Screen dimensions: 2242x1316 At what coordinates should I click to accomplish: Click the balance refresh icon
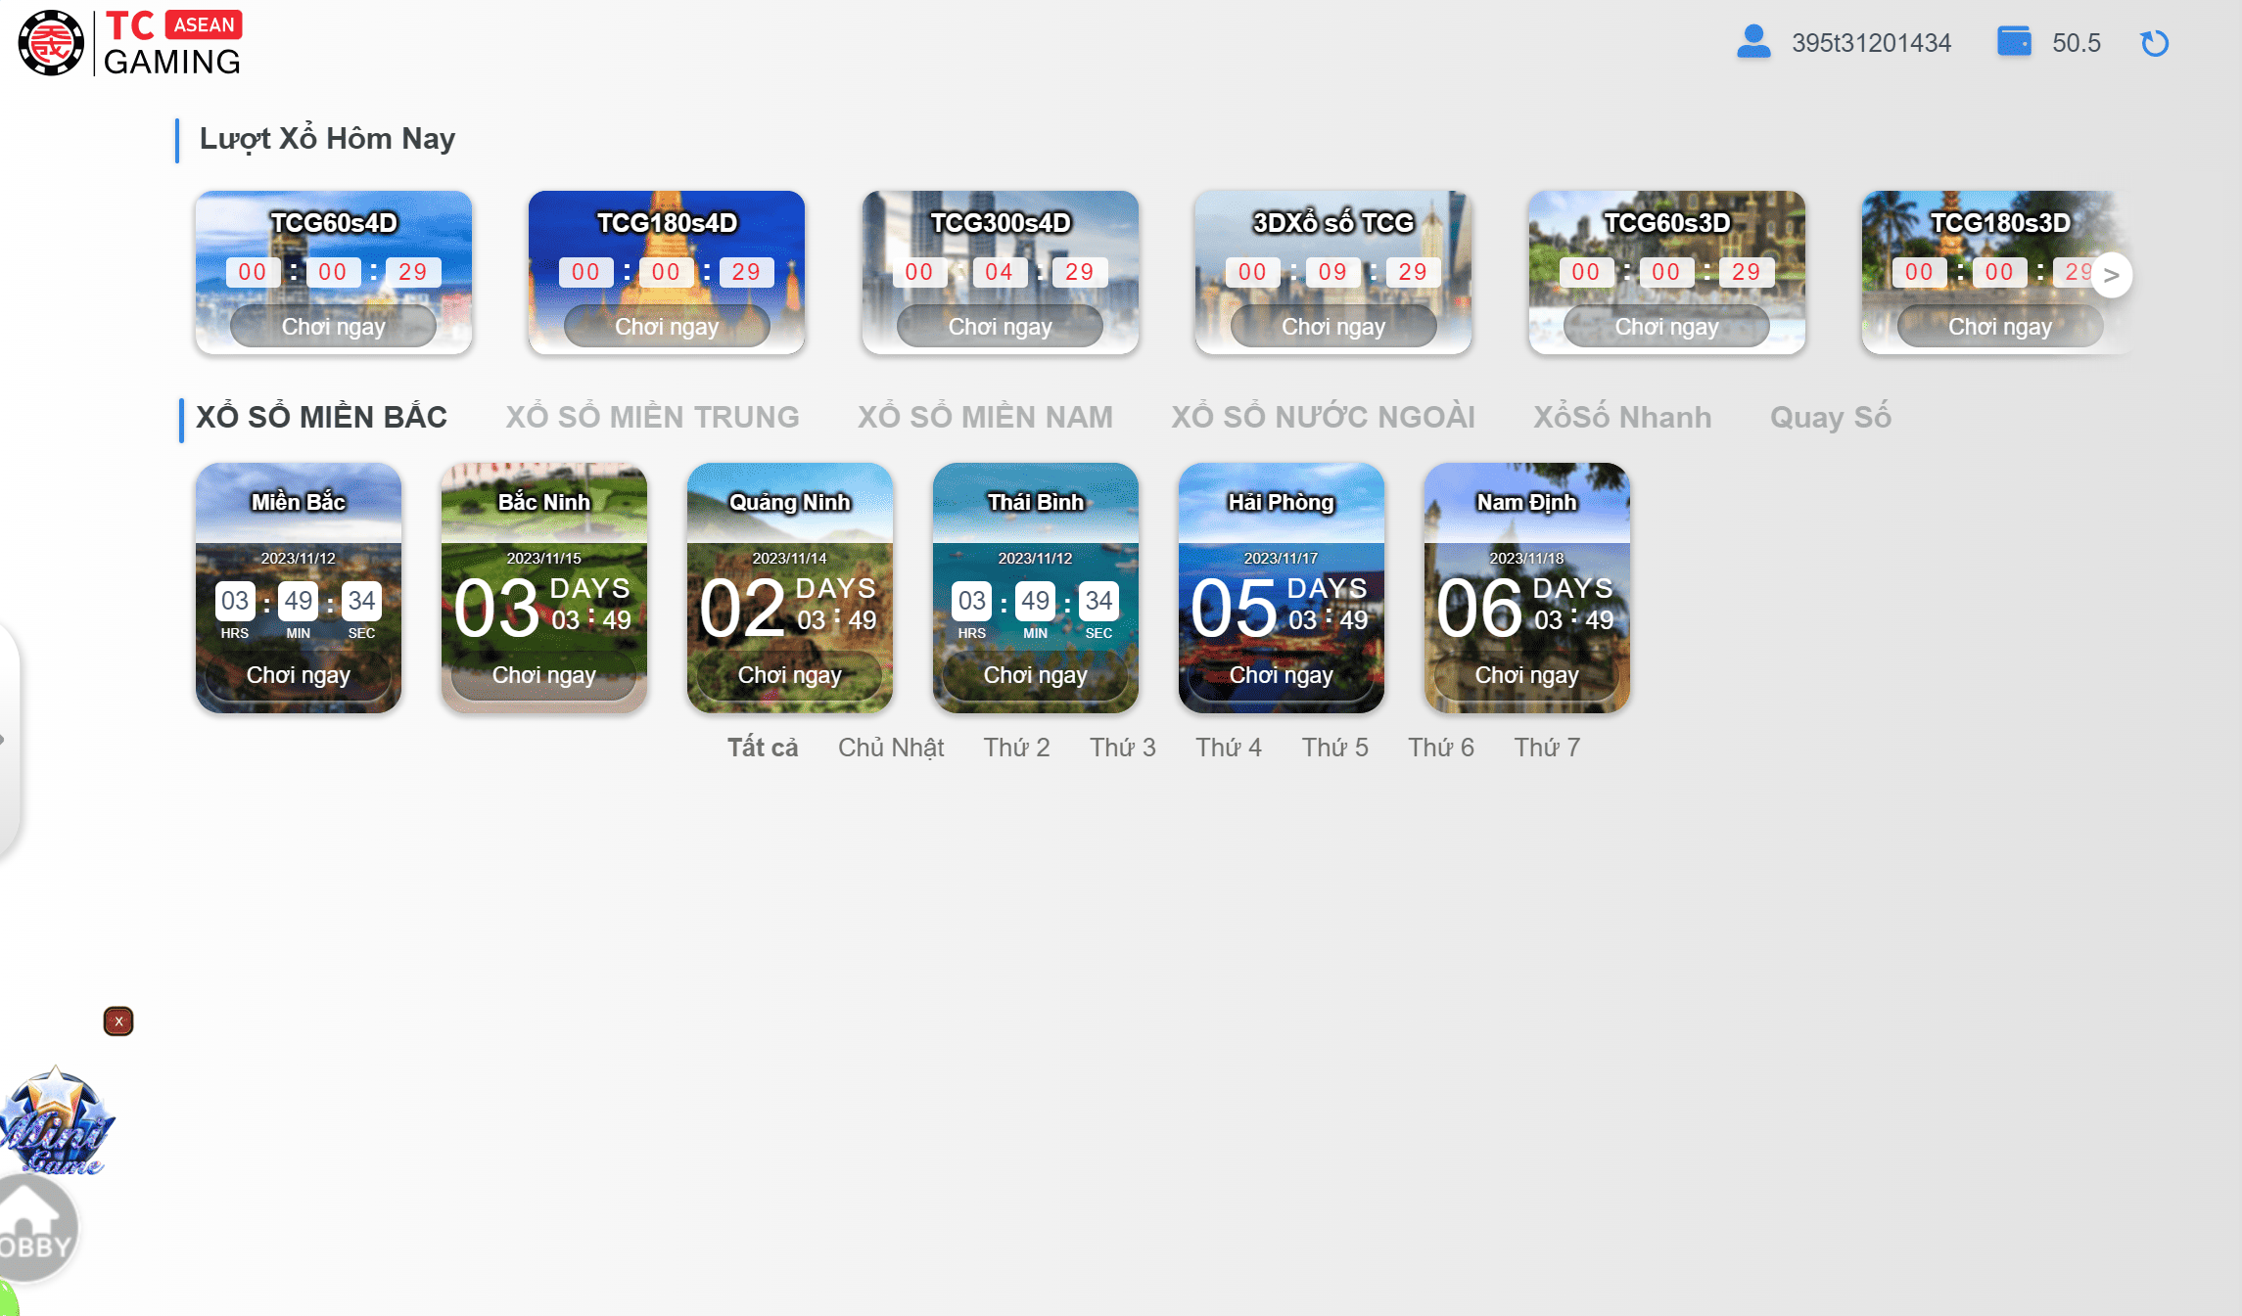tap(2154, 43)
